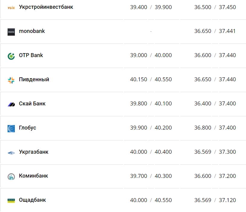Open the monobank name link
The width and height of the screenshot is (246, 212).
coord(32,31)
